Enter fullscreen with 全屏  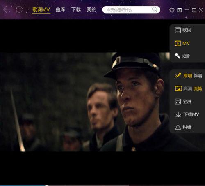pos(187,102)
